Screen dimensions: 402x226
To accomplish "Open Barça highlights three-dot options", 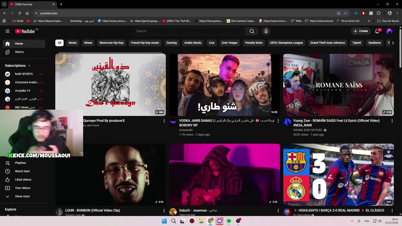I will tap(392, 211).
